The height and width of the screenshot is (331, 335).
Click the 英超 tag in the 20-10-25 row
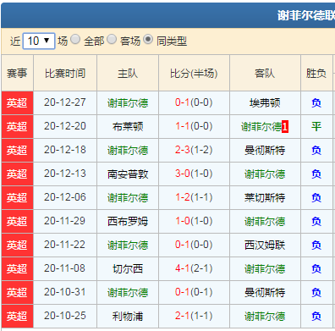pos(17,317)
